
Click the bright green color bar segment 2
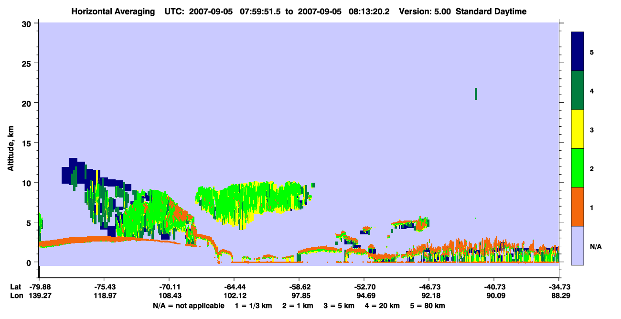pos(578,168)
